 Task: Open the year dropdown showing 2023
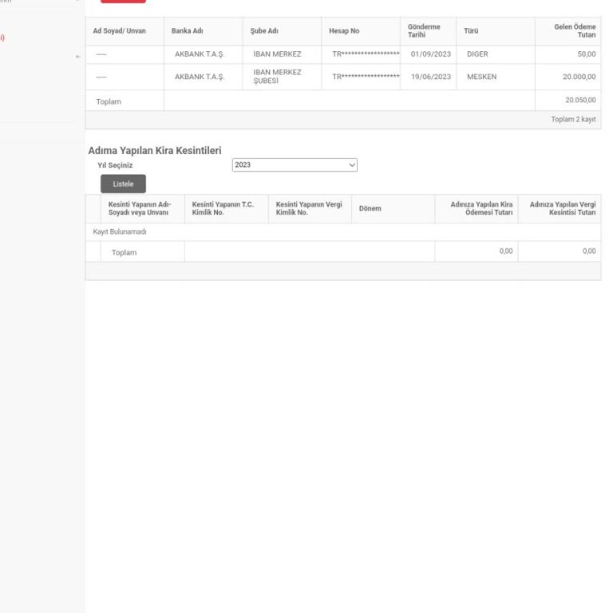coord(295,164)
